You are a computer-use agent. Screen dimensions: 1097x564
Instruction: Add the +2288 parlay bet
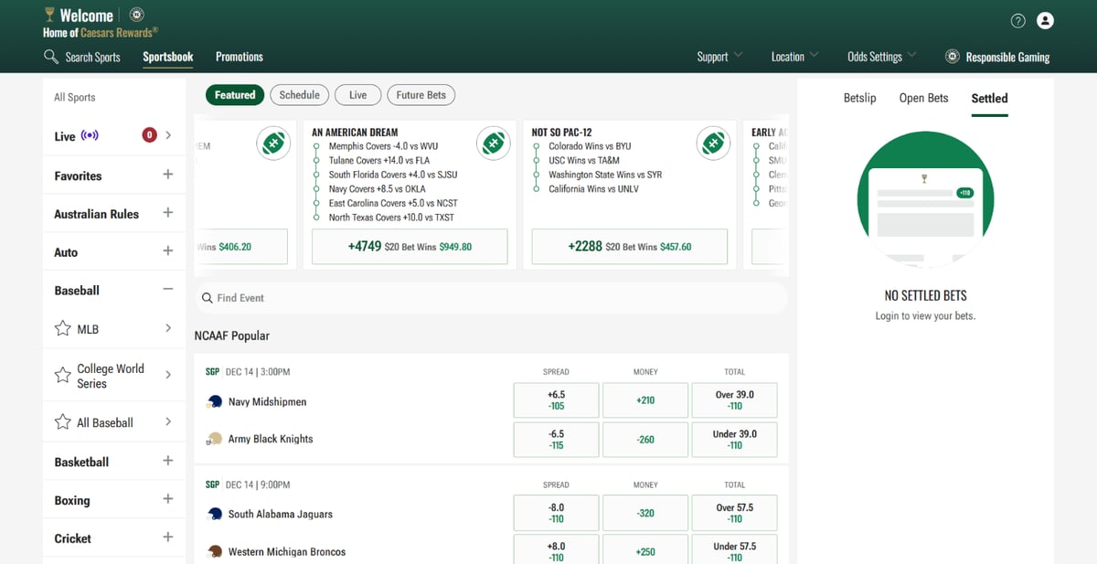[x=630, y=247]
